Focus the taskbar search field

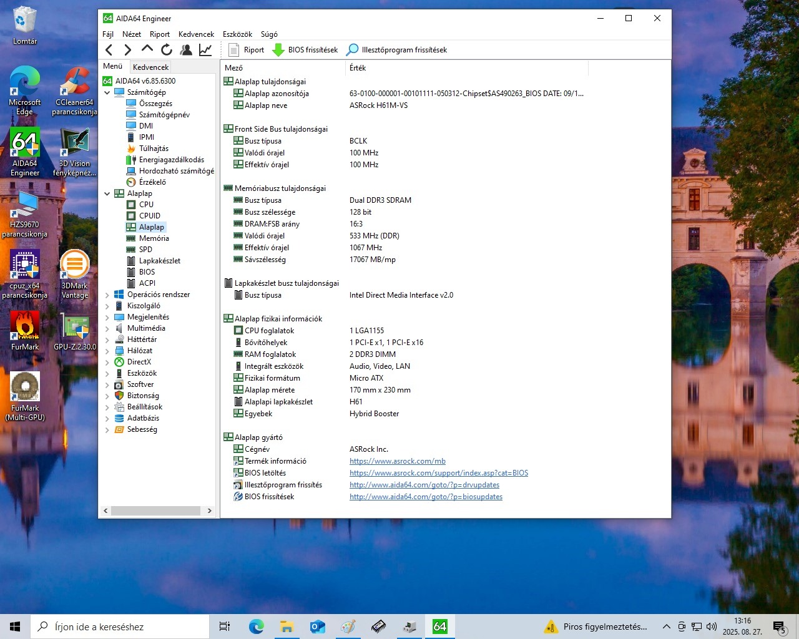[120, 627]
